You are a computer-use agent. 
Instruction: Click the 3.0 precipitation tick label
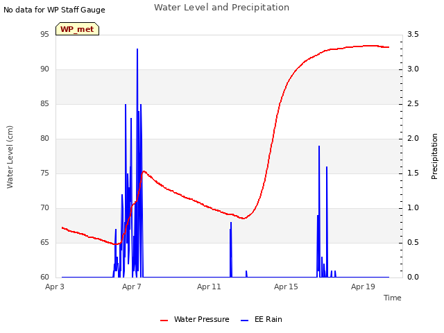pyautogui.click(x=413, y=69)
